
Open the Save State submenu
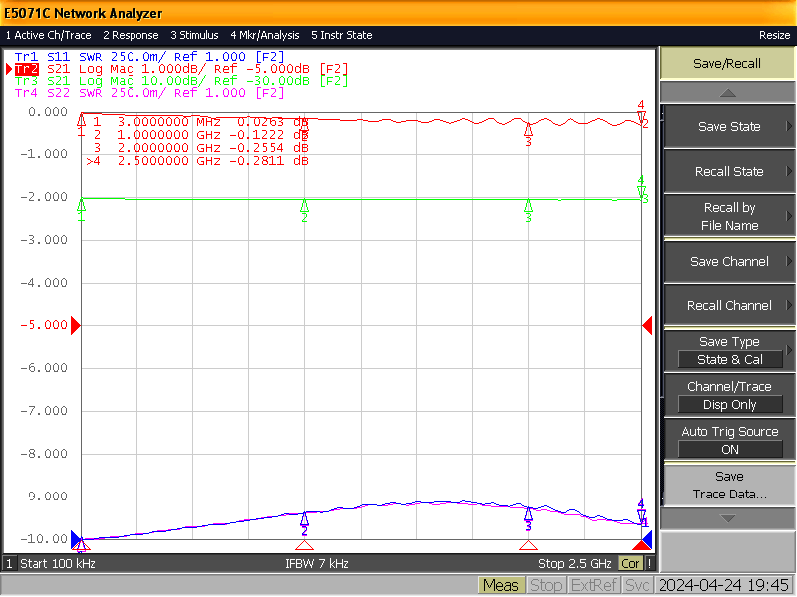729,127
